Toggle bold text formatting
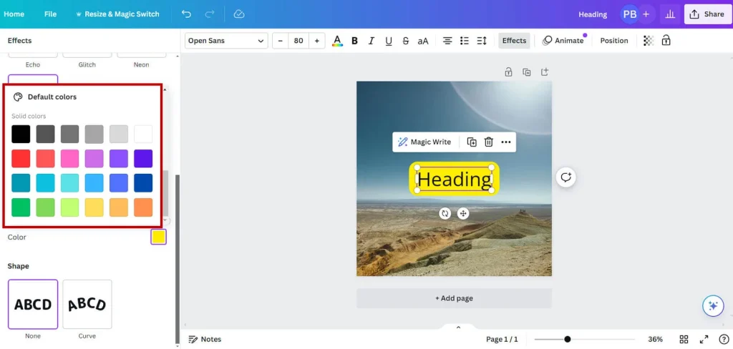Viewport: 733px width, 349px height. click(355, 41)
